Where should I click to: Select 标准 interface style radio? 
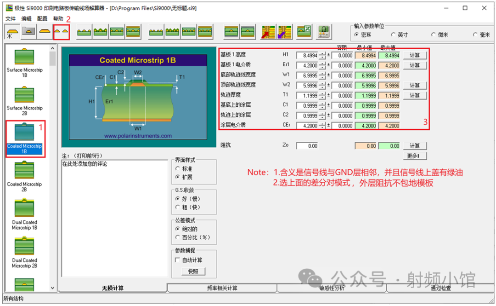pos(178,169)
